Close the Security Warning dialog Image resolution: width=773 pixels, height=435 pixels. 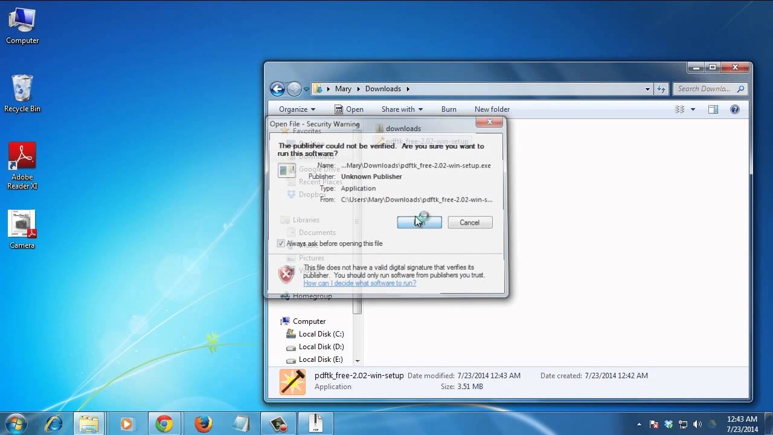point(489,122)
